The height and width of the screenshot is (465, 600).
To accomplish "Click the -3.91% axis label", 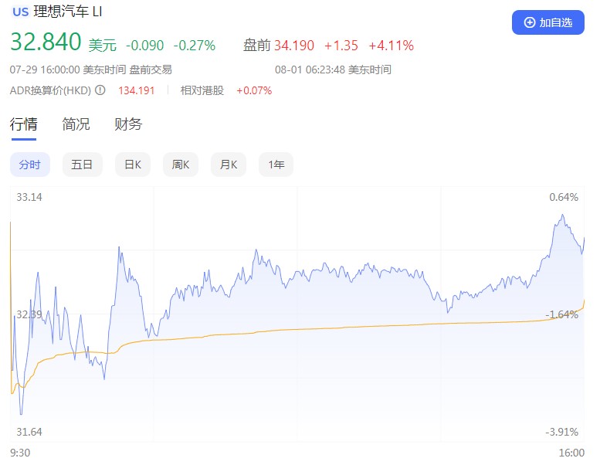I will [561, 432].
